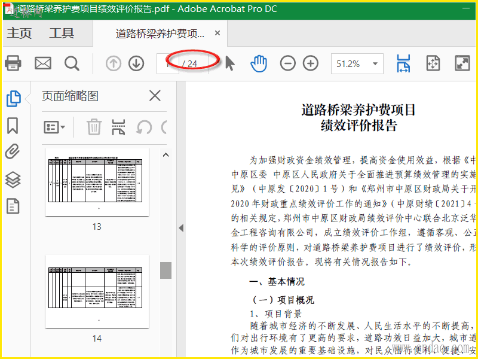
Task: Close the 页面缩略图 panel
Action: click(155, 96)
